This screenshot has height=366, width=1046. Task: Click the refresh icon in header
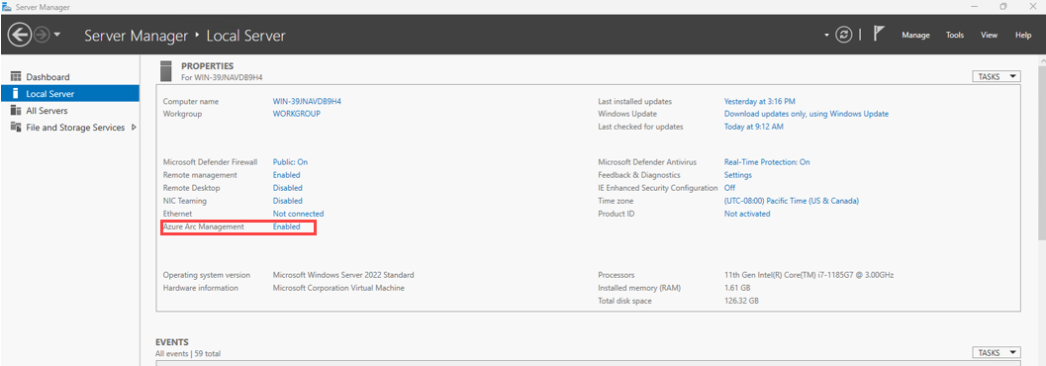(844, 35)
